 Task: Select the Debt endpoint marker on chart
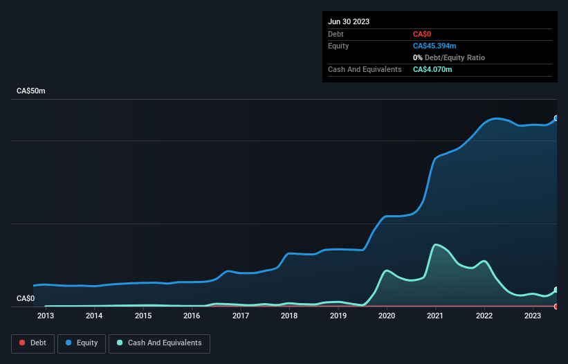(x=556, y=307)
